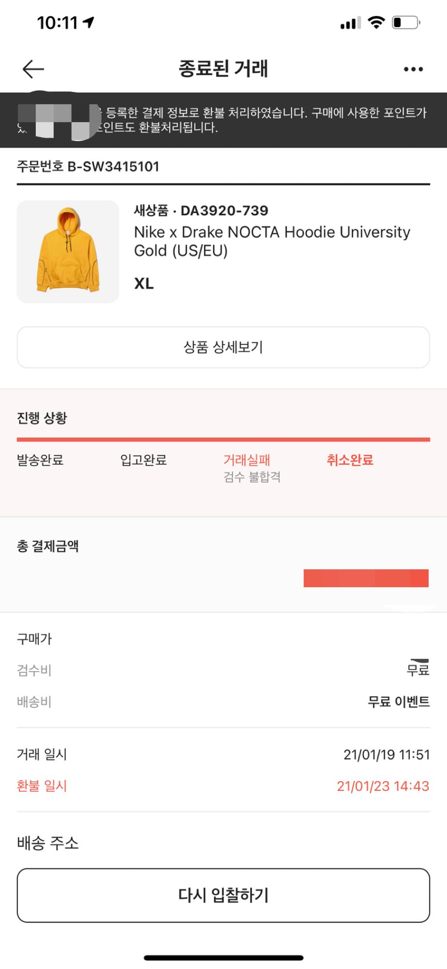Tap the red progress bar under 진행 상황
The height and width of the screenshot is (969, 447).
point(223,439)
